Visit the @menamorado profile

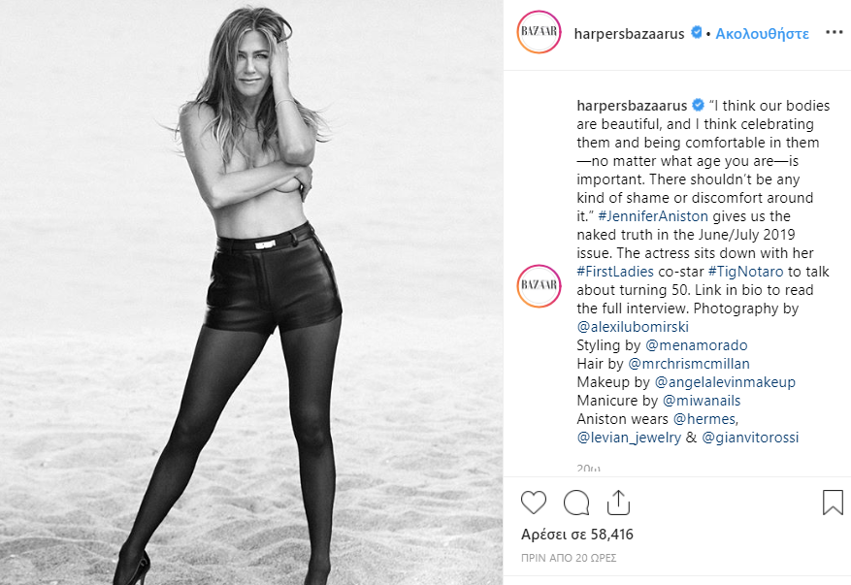(697, 345)
